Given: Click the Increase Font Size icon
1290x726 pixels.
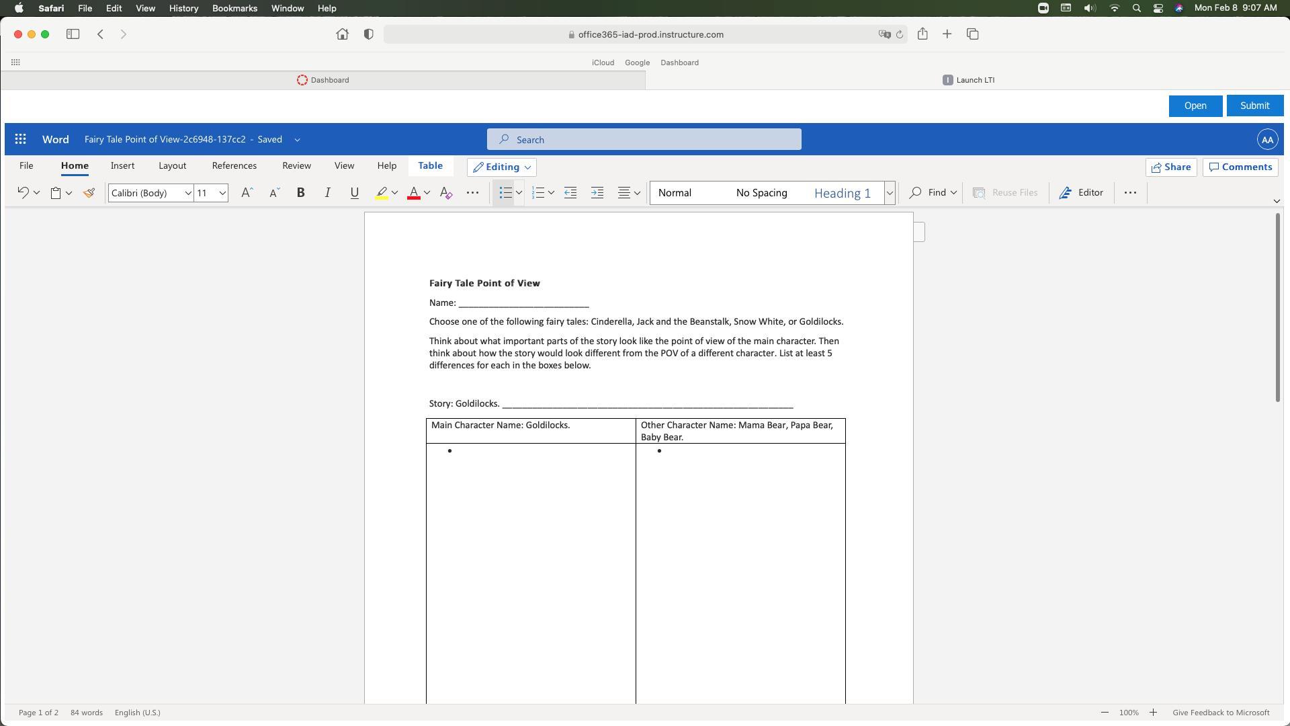Looking at the screenshot, I should (x=247, y=193).
